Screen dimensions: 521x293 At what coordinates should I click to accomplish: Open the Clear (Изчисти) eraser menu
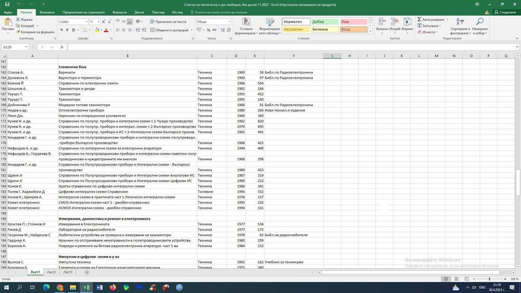427,32
